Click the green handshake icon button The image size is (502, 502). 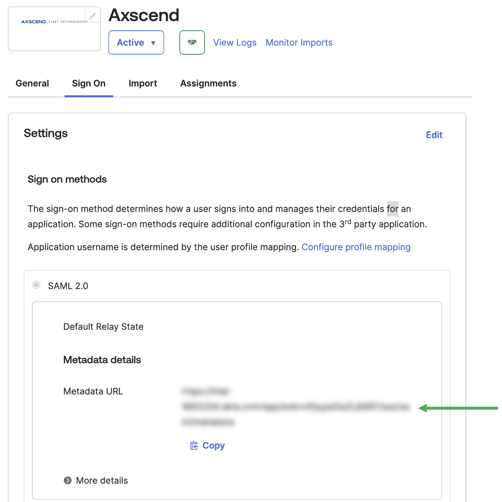point(192,42)
